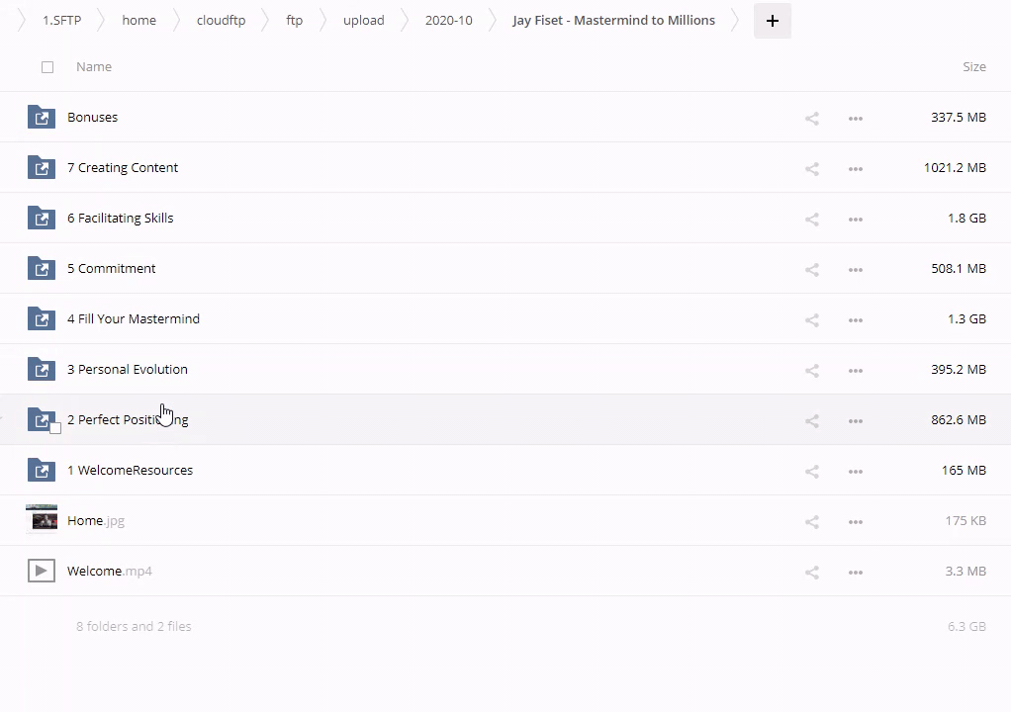The height and width of the screenshot is (712, 1011).
Task: Share the 7 Creating Content folder
Action: tap(811, 169)
